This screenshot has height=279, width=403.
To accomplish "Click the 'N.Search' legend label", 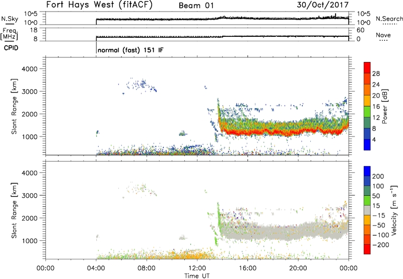I will pyautogui.click(x=389, y=19).
